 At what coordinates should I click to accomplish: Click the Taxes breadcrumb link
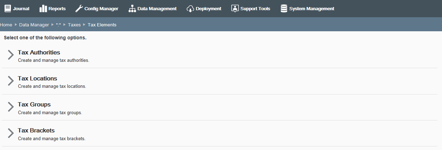click(74, 25)
